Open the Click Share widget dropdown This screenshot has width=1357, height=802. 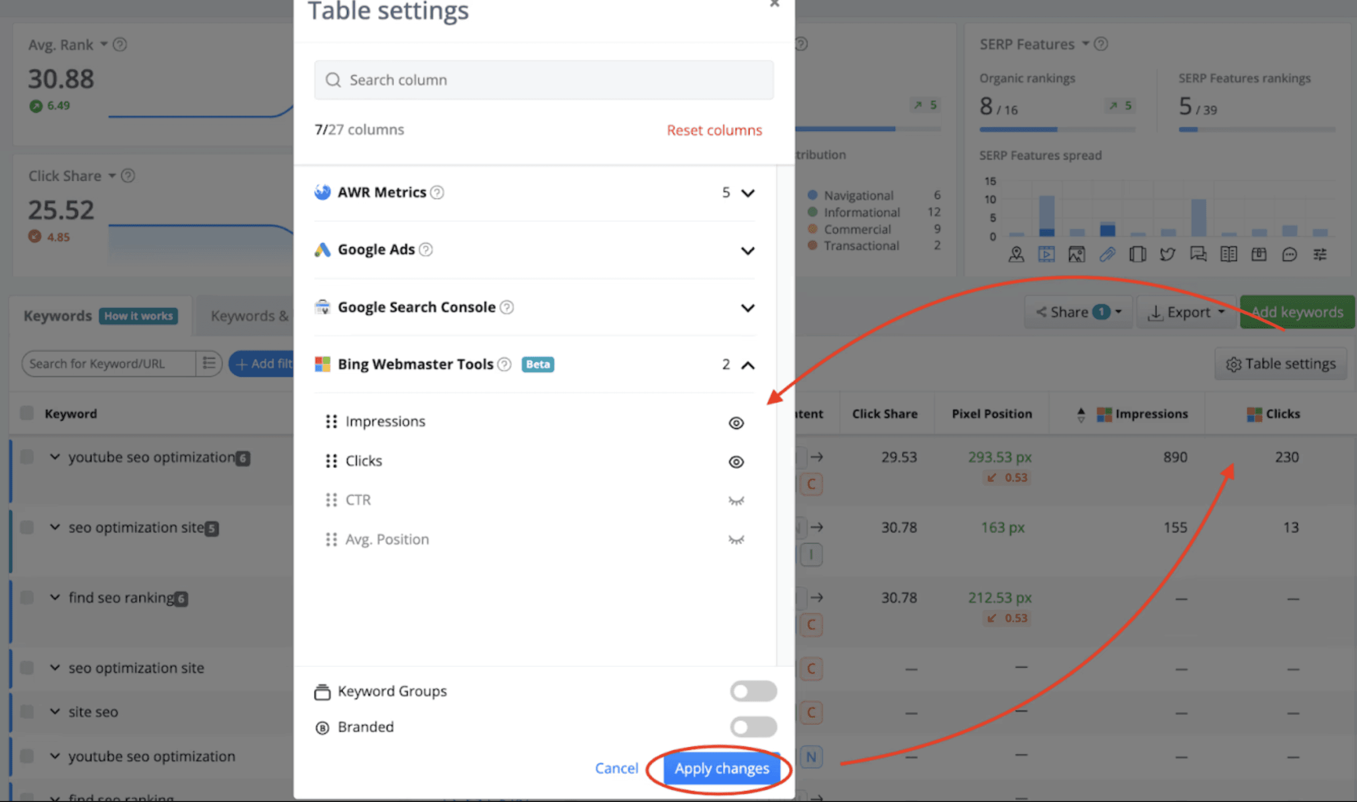pyautogui.click(x=112, y=176)
